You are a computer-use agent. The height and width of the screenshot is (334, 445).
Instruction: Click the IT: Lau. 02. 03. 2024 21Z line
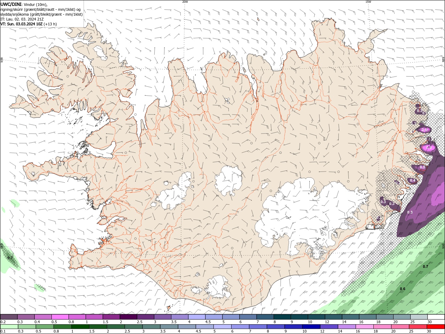pyautogui.click(x=22, y=19)
